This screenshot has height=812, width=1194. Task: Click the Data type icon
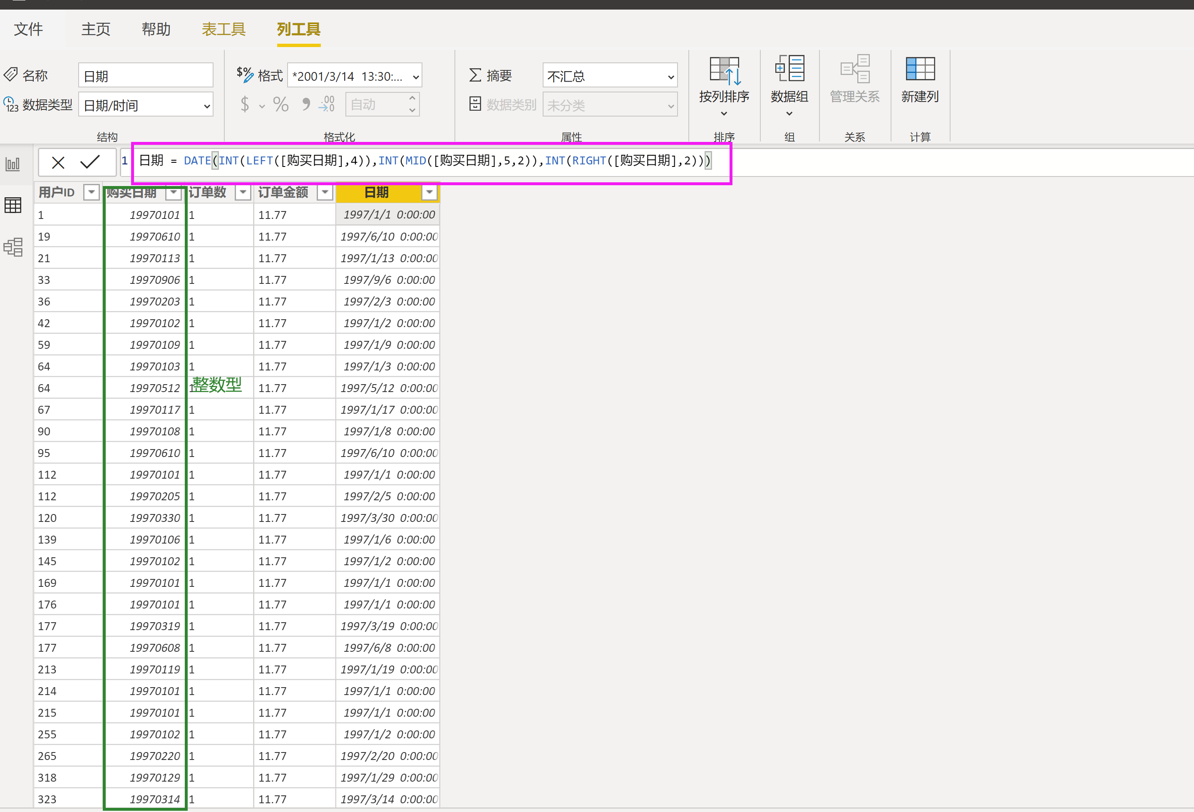[x=11, y=104]
